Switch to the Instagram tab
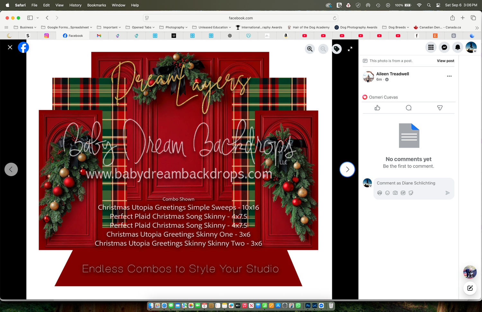 click(47, 36)
